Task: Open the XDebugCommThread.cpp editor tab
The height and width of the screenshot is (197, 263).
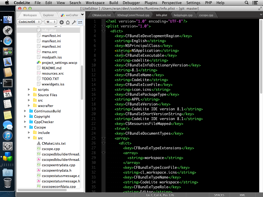Action: point(133,15)
